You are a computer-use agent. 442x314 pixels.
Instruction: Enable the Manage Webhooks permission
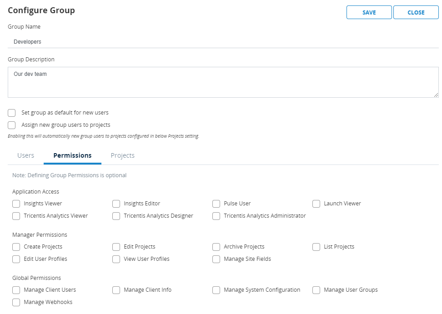tap(16, 302)
